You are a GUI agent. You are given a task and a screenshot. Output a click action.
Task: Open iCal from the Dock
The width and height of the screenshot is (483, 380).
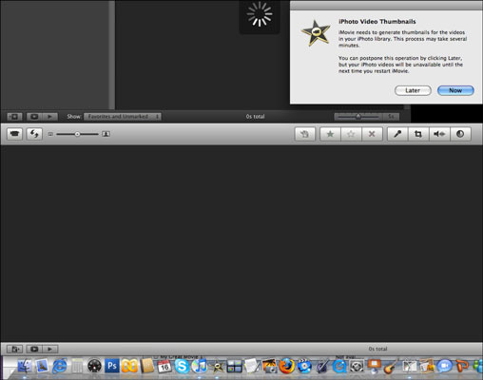[164, 367]
